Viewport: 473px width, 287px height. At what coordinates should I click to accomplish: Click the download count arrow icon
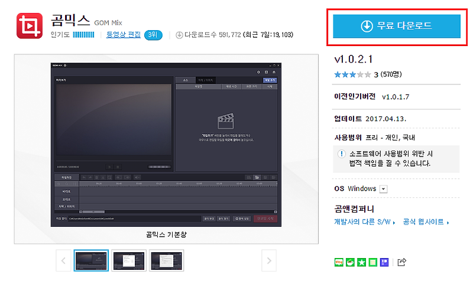179,35
